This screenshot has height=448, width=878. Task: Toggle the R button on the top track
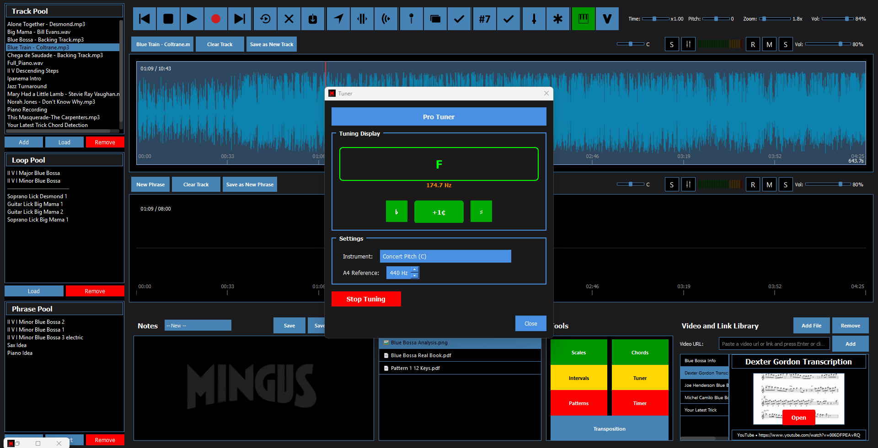[x=753, y=44]
